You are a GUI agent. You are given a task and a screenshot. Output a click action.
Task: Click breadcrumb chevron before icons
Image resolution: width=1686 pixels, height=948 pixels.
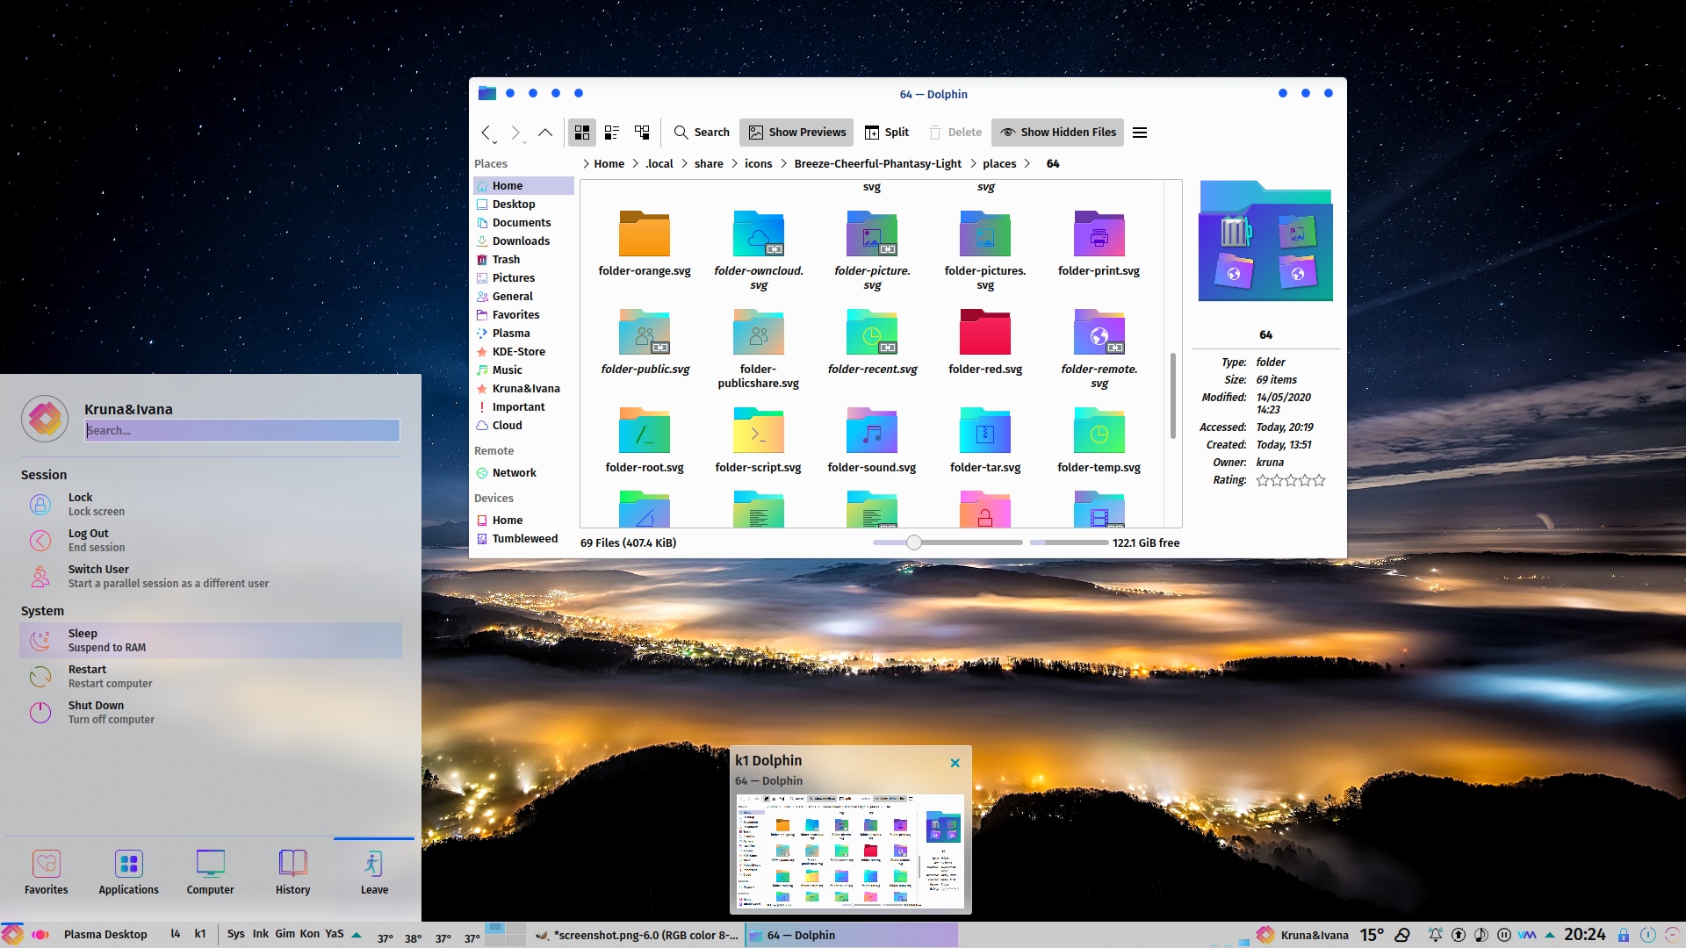click(735, 164)
